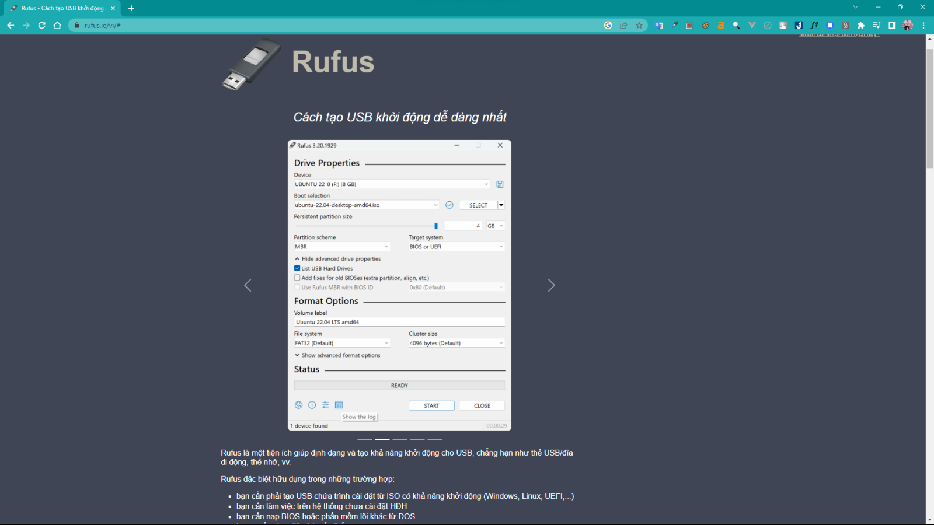Open the media control playlist icon
This screenshot has height=525, width=934.
pyautogui.click(x=876, y=25)
